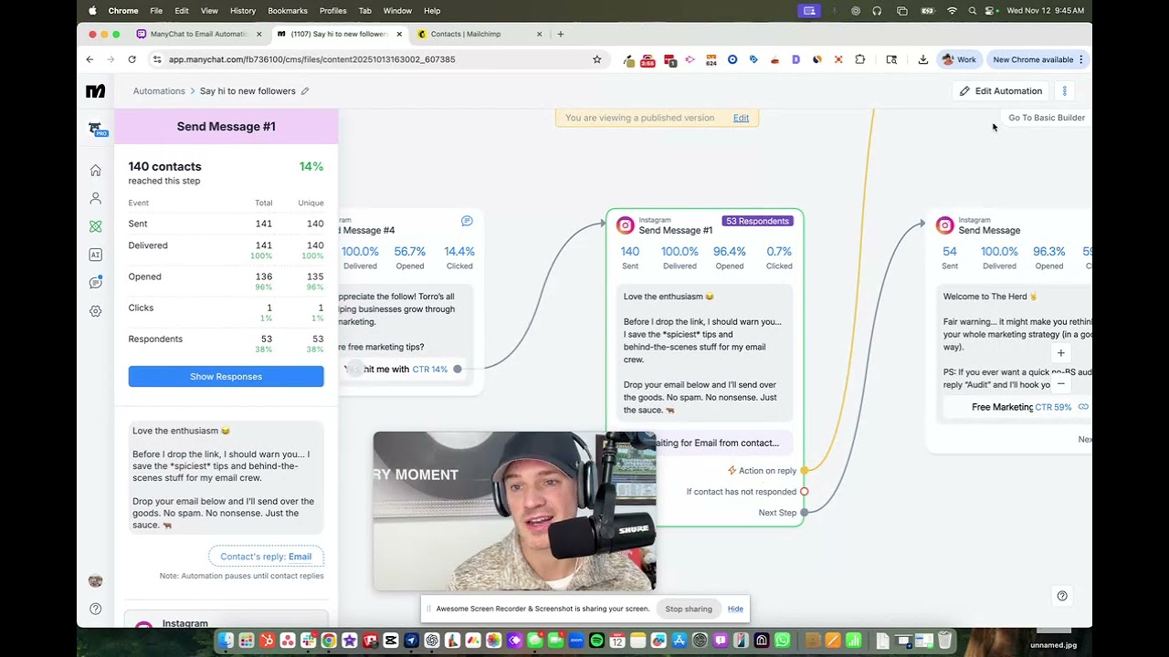The width and height of the screenshot is (1169, 657).
Task: Click the comment icon on Send Message #4 card
Action: click(x=467, y=221)
